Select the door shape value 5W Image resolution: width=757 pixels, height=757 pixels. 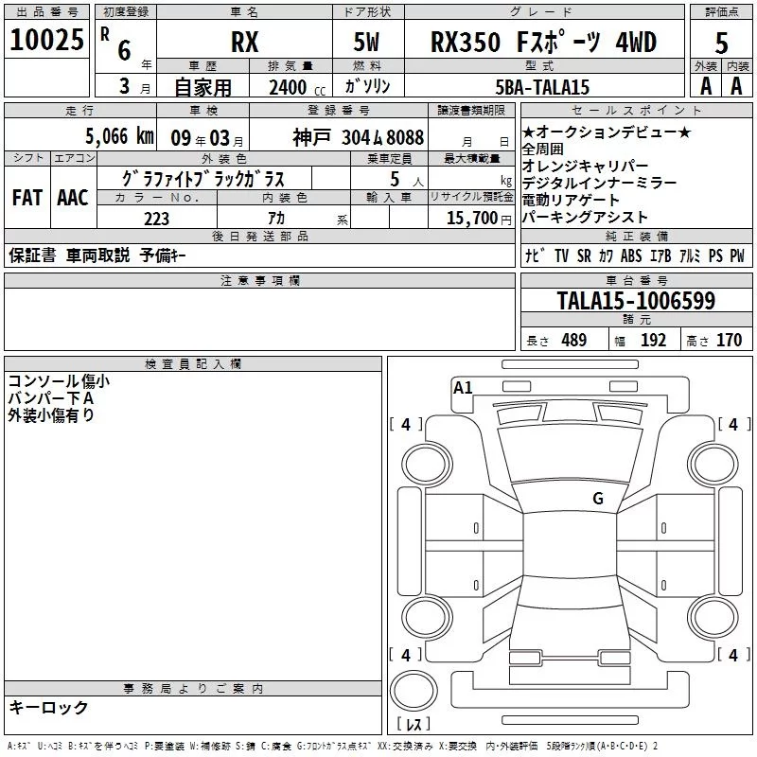pyautogui.click(x=366, y=42)
